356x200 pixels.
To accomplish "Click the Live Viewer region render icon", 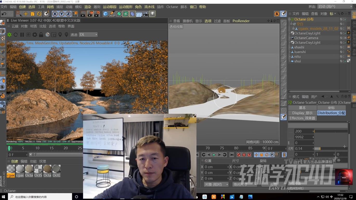I will click(28, 35).
